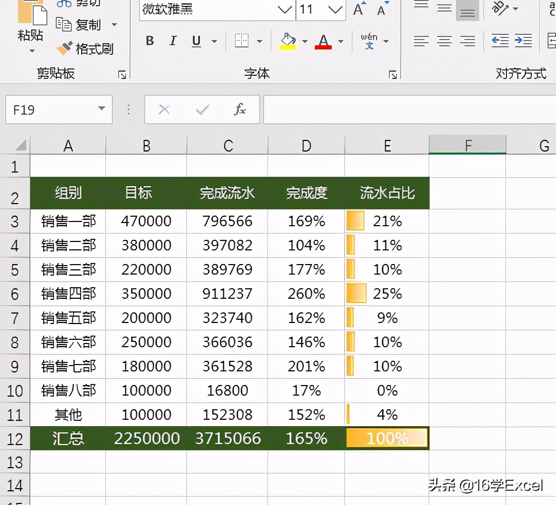Click the Cancel (X) formula icon
This screenshot has height=505, width=556.
164,109
